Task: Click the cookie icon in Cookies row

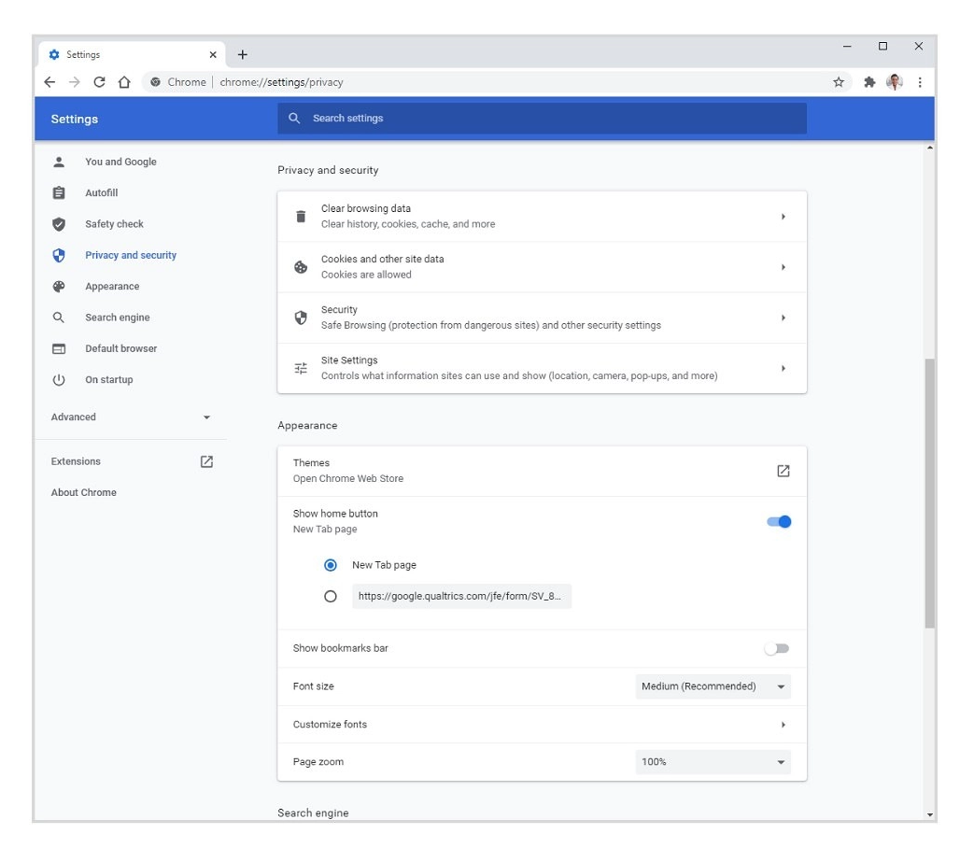Action: point(301,267)
